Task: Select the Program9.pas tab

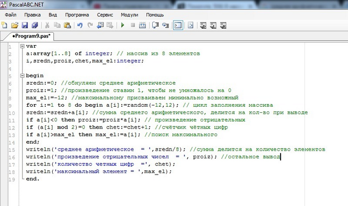Action: coord(32,36)
